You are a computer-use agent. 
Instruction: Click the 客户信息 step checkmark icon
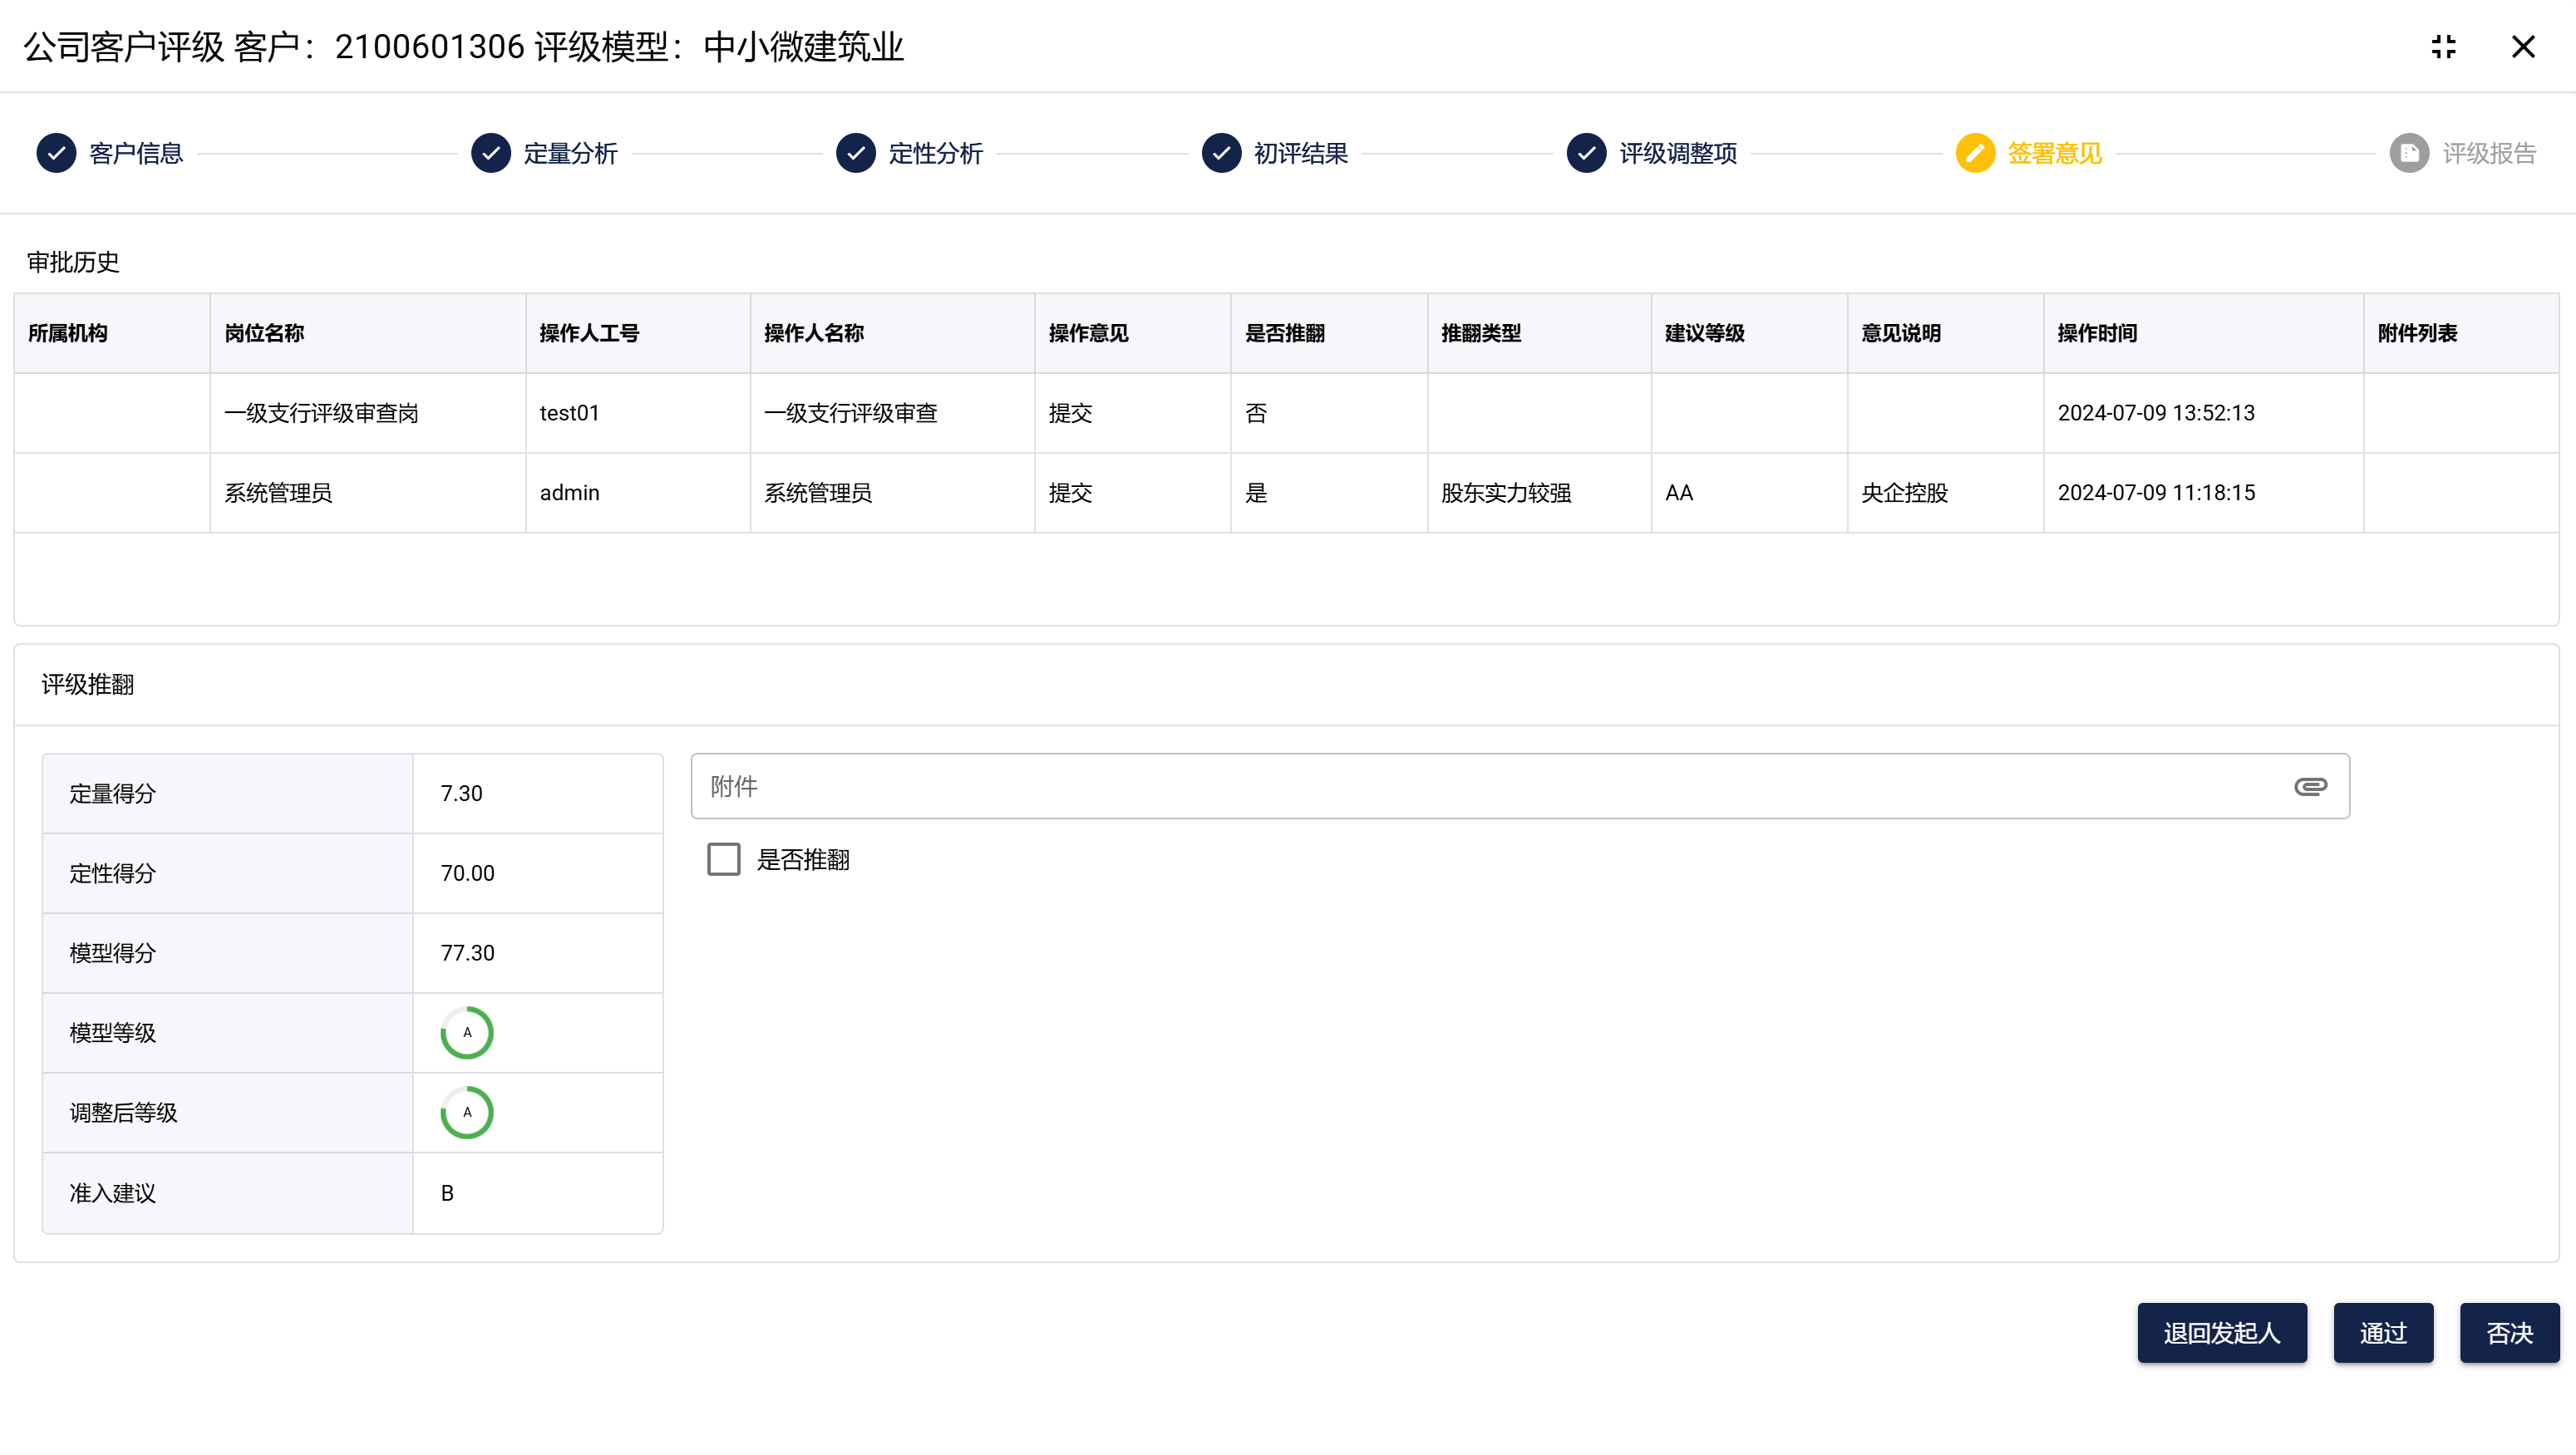[56, 153]
